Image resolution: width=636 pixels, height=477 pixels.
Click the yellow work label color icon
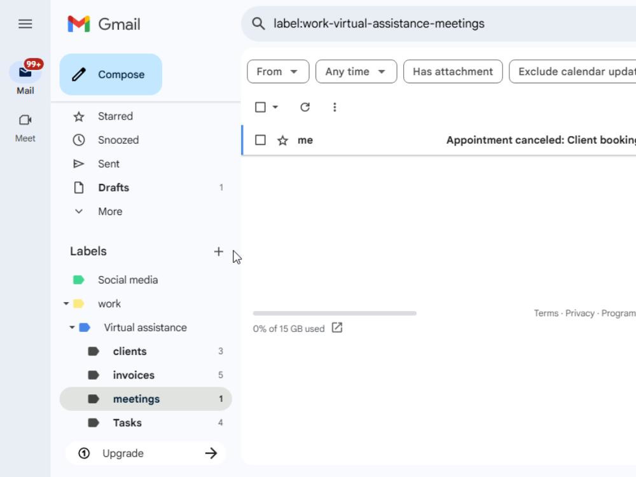click(78, 304)
